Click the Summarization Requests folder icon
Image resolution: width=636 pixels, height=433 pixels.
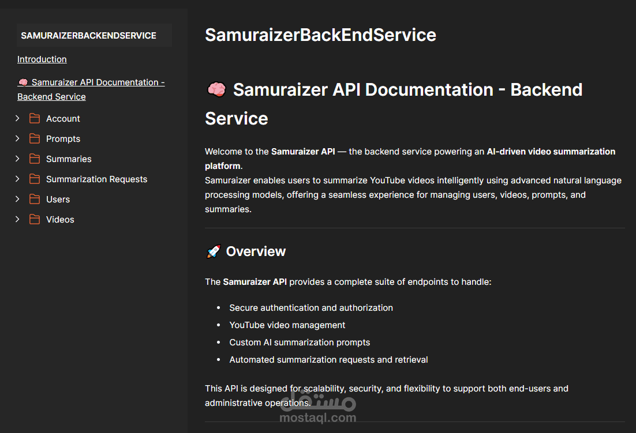[x=35, y=179]
